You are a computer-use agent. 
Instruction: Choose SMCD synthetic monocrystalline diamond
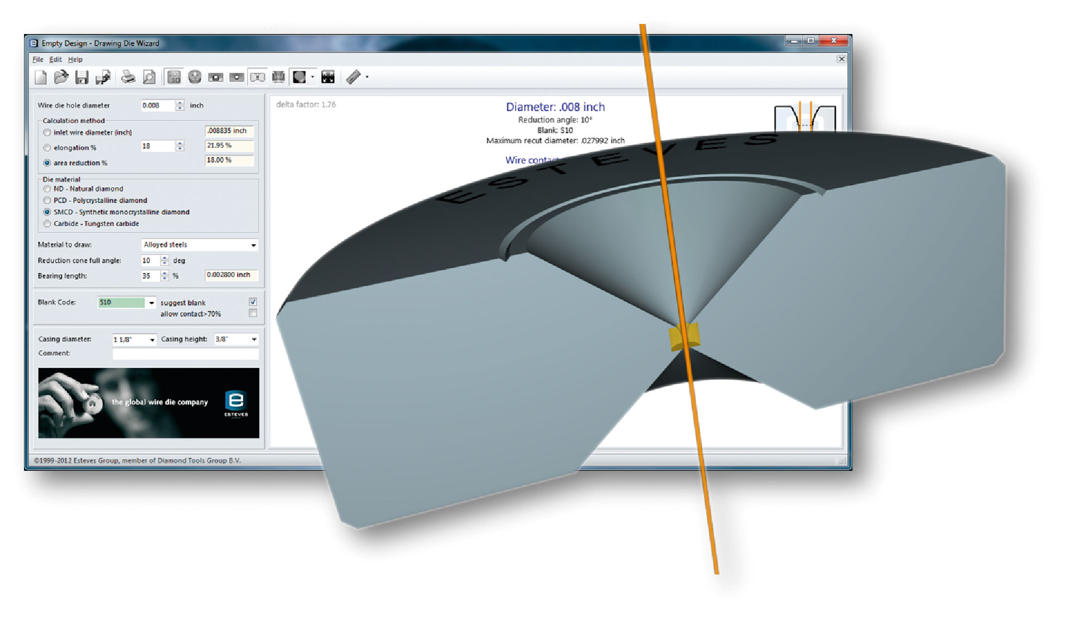point(47,212)
